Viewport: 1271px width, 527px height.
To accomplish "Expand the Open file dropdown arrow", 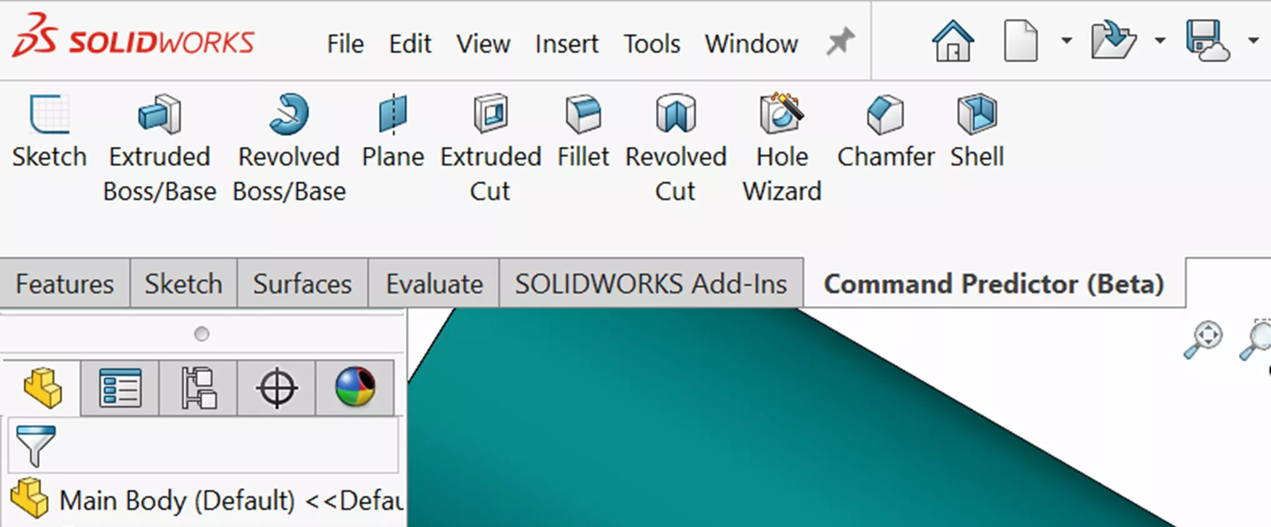I will (x=1160, y=41).
